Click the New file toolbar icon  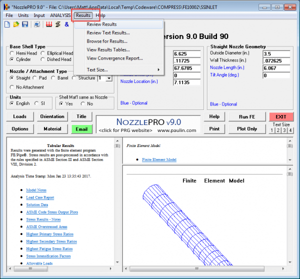(x=6, y=24)
